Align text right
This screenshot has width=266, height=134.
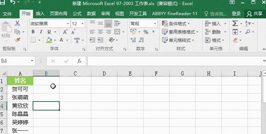click(108, 32)
